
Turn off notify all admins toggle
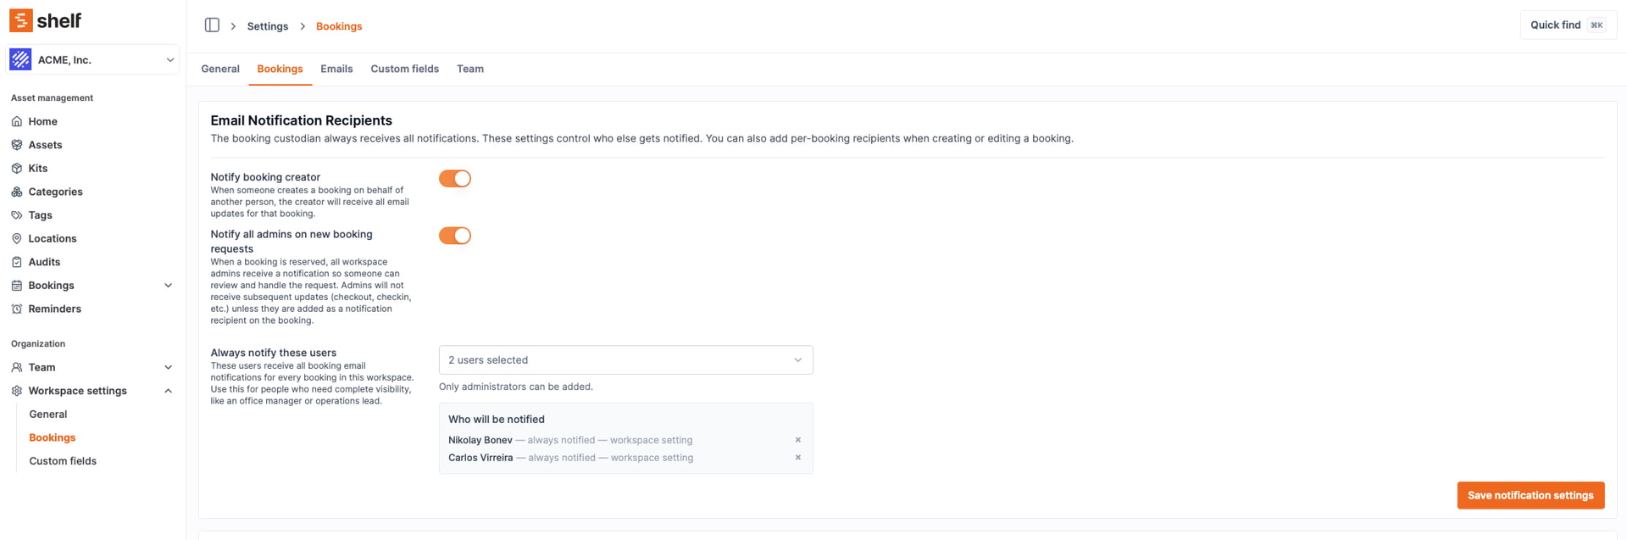455,236
